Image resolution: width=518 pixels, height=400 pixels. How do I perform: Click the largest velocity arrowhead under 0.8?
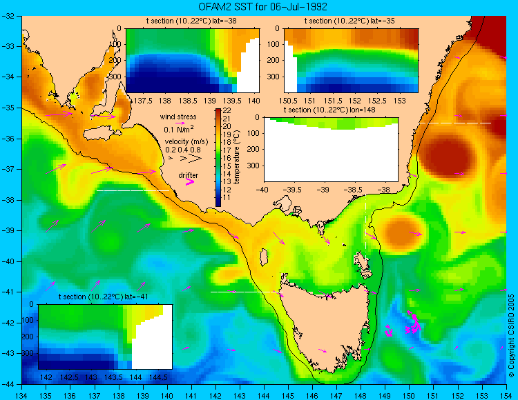coord(195,159)
